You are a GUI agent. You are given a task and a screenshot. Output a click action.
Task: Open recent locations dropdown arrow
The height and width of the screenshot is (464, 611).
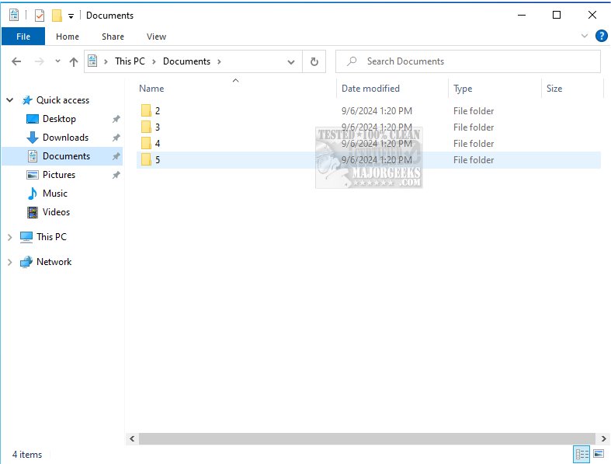57,61
